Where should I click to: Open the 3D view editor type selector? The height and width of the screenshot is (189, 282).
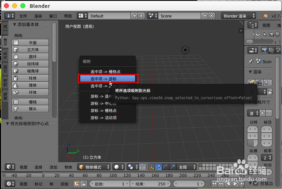(10, 167)
